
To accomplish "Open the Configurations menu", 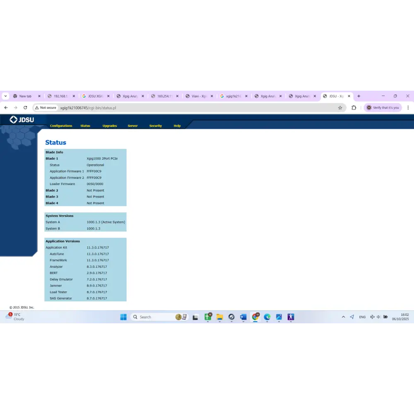I will pos(61,126).
